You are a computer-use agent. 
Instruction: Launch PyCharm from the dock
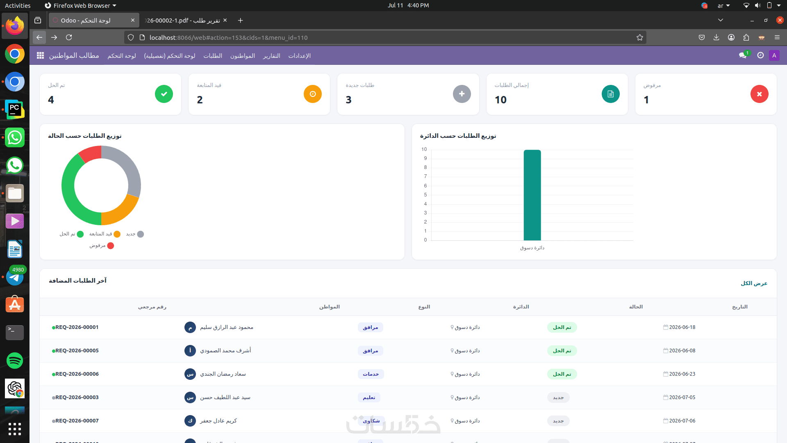(x=15, y=110)
